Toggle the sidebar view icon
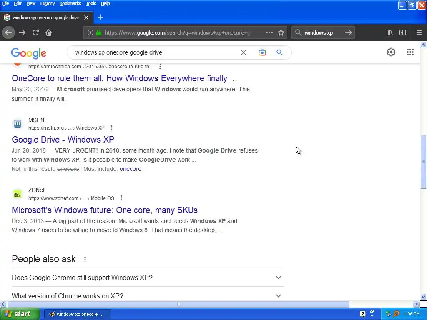Screen dimensions: 427x320 402,32
